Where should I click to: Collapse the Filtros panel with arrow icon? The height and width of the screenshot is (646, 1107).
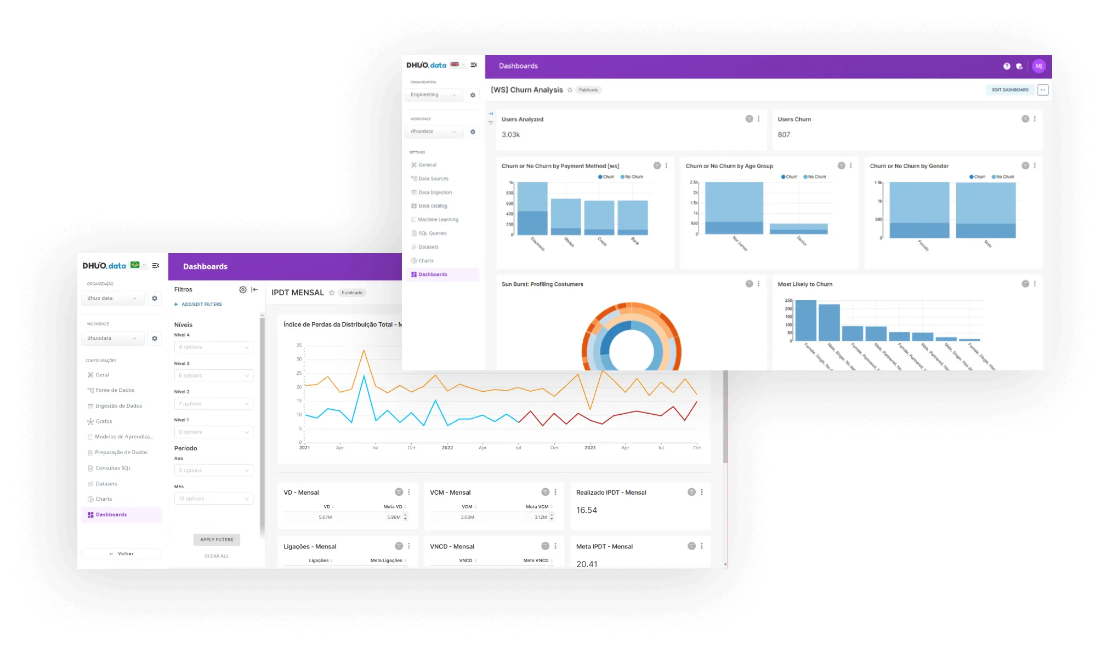254,289
